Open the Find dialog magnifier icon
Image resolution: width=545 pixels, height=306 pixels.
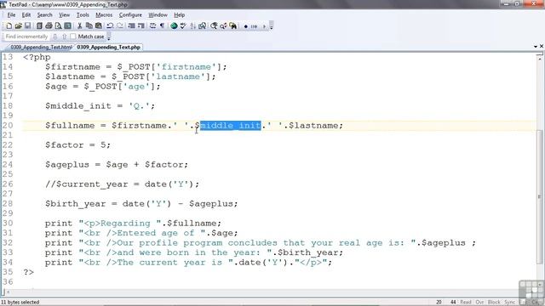tap(214, 26)
